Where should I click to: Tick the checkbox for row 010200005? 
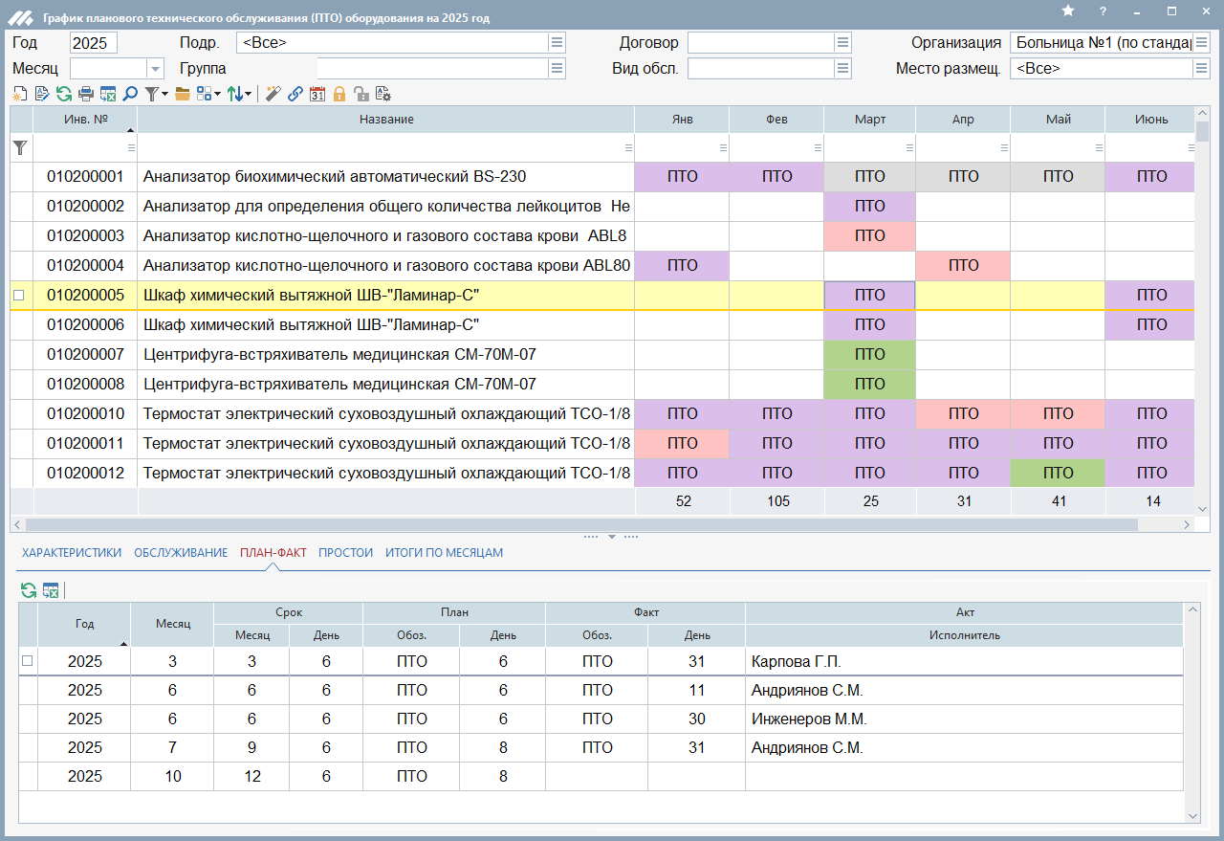click(18, 296)
